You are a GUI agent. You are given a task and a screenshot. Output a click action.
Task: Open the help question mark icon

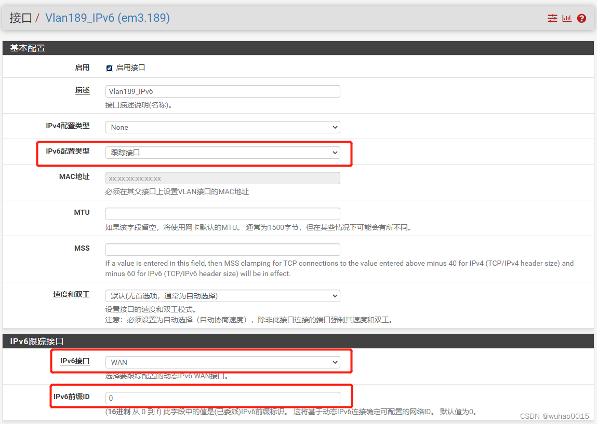tap(581, 18)
